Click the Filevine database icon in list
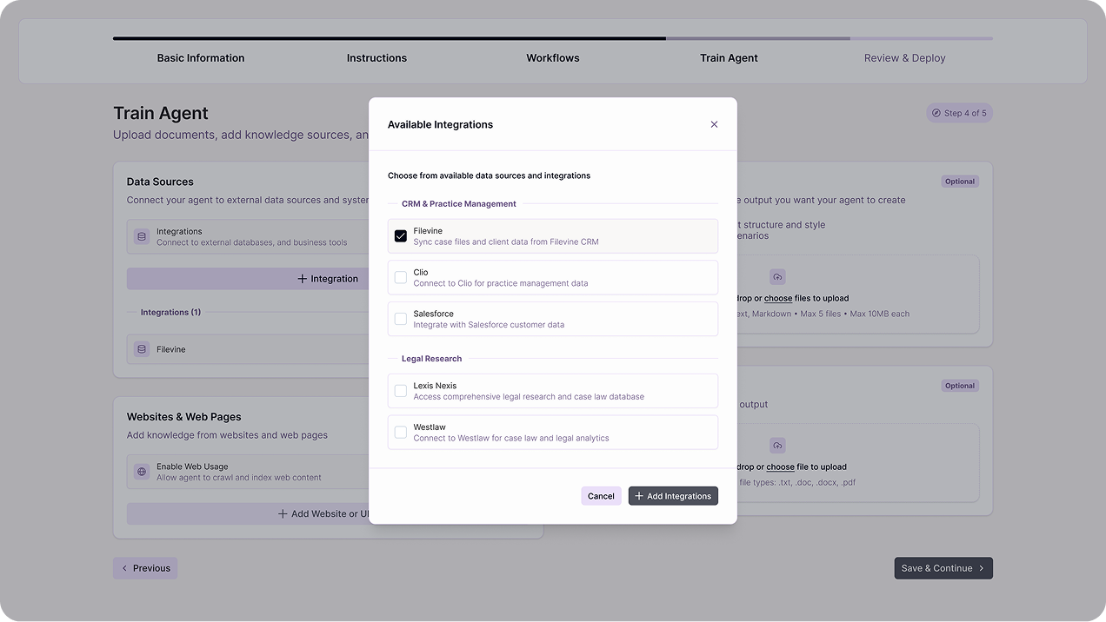Image resolution: width=1106 pixels, height=622 pixels. (x=142, y=349)
